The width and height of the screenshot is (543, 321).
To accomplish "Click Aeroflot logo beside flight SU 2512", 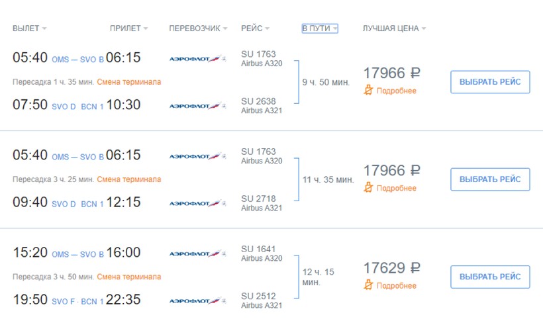I will pos(197,300).
